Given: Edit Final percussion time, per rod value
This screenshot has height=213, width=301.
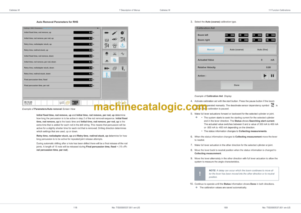Looking at the screenshot, I should 83,86.
